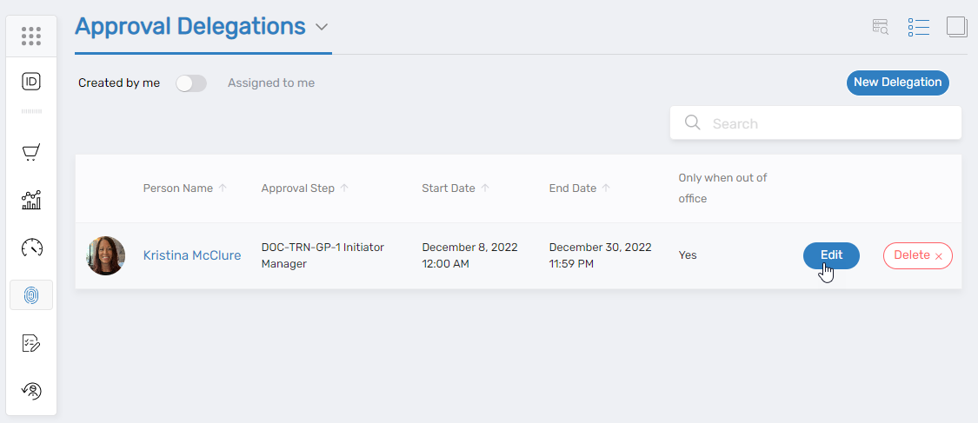Open the analytics chart sidebar icon
The width and height of the screenshot is (978, 423).
[31, 201]
